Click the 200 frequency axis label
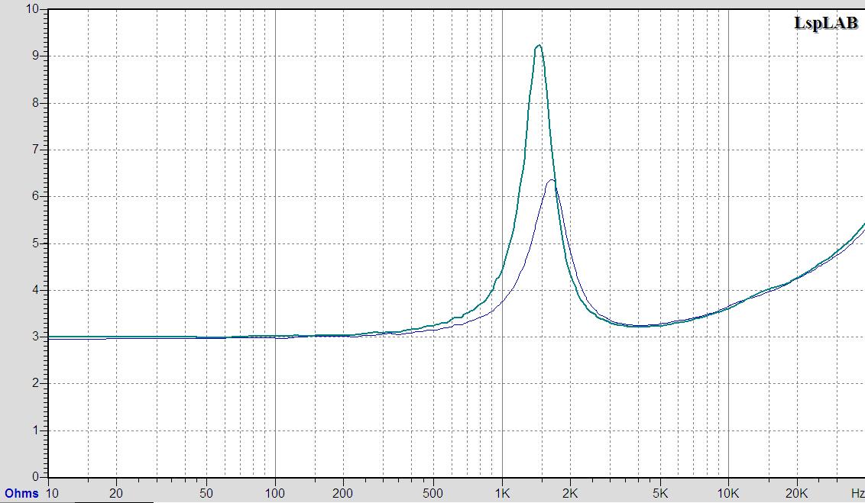This screenshot has width=865, height=503. pos(342,493)
